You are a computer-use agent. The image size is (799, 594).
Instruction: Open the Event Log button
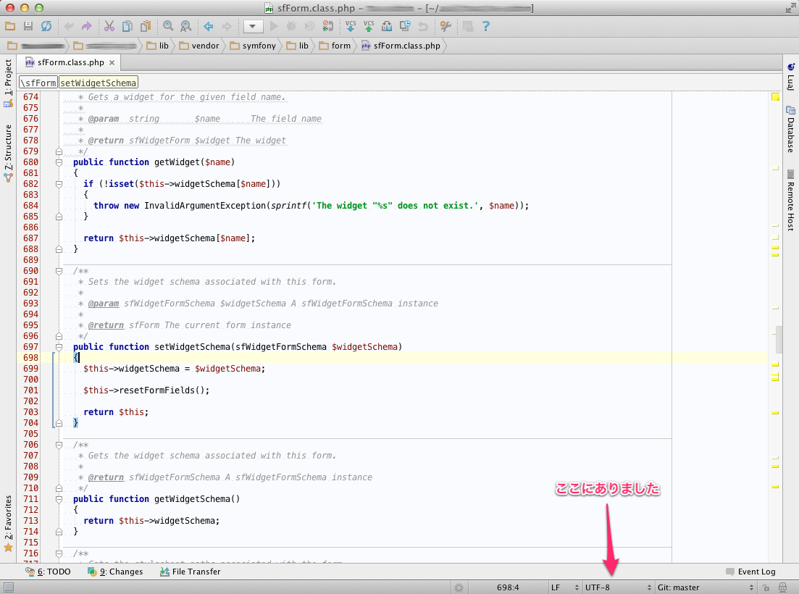[750, 572]
